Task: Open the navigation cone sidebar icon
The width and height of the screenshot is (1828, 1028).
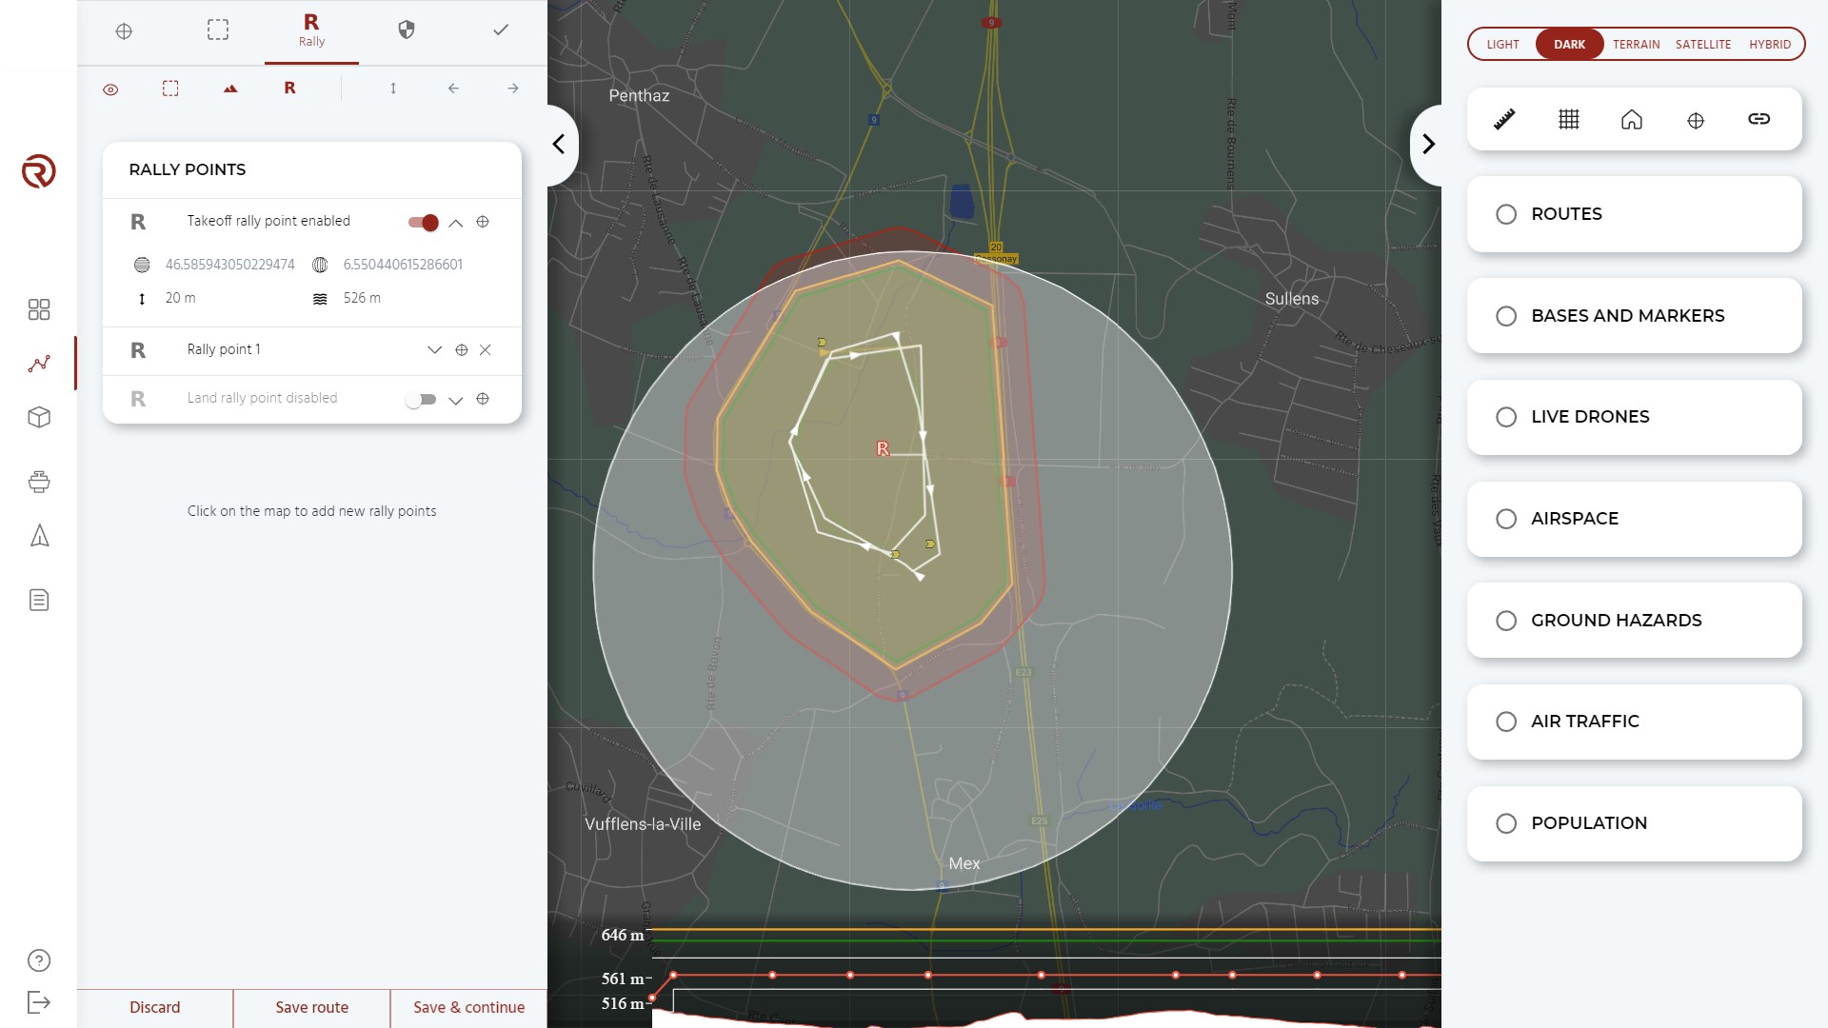Action: pyautogui.click(x=39, y=536)
